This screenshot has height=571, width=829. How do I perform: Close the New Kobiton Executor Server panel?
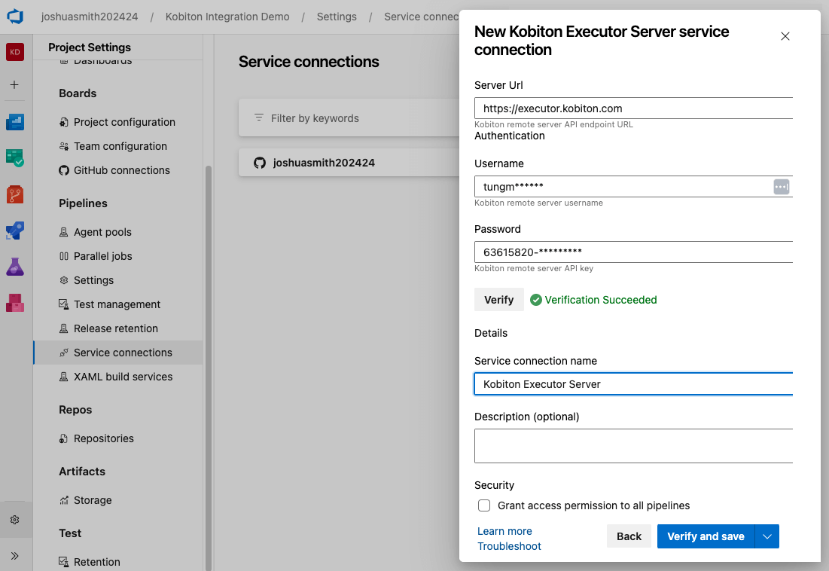(x=785, y=36)
